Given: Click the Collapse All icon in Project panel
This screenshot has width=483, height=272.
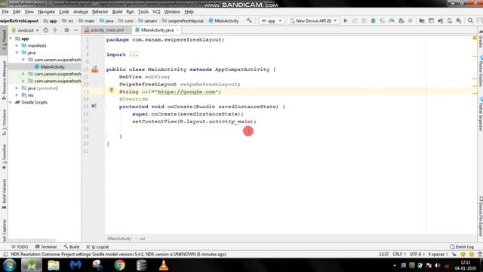Looking at the screenshot, I should tap(55, 30).
